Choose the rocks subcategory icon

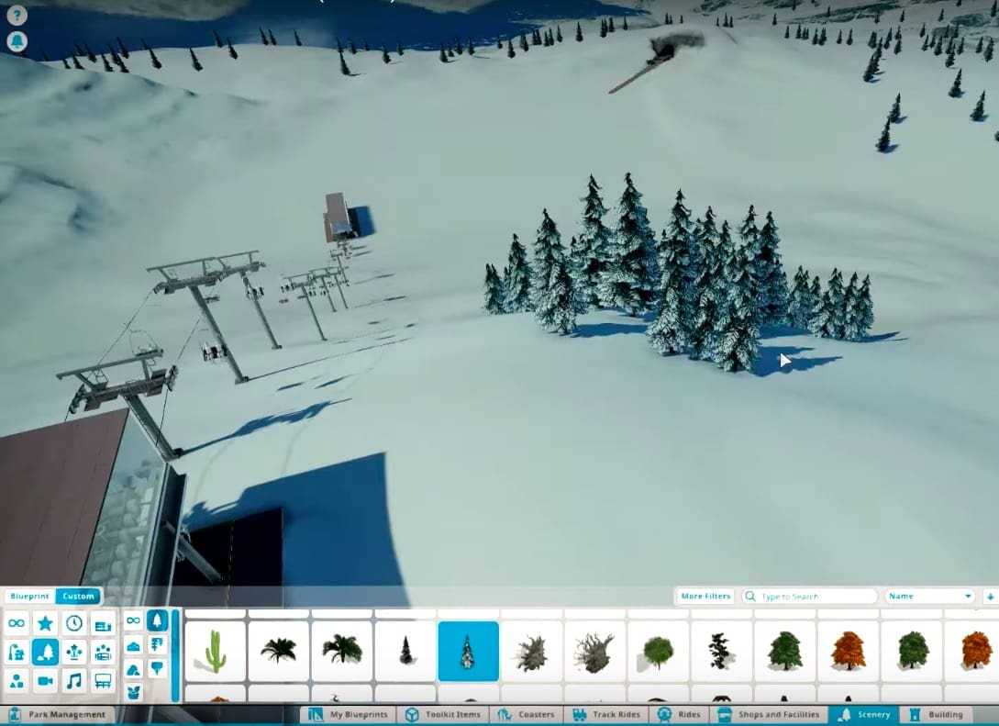coord(133,668)
